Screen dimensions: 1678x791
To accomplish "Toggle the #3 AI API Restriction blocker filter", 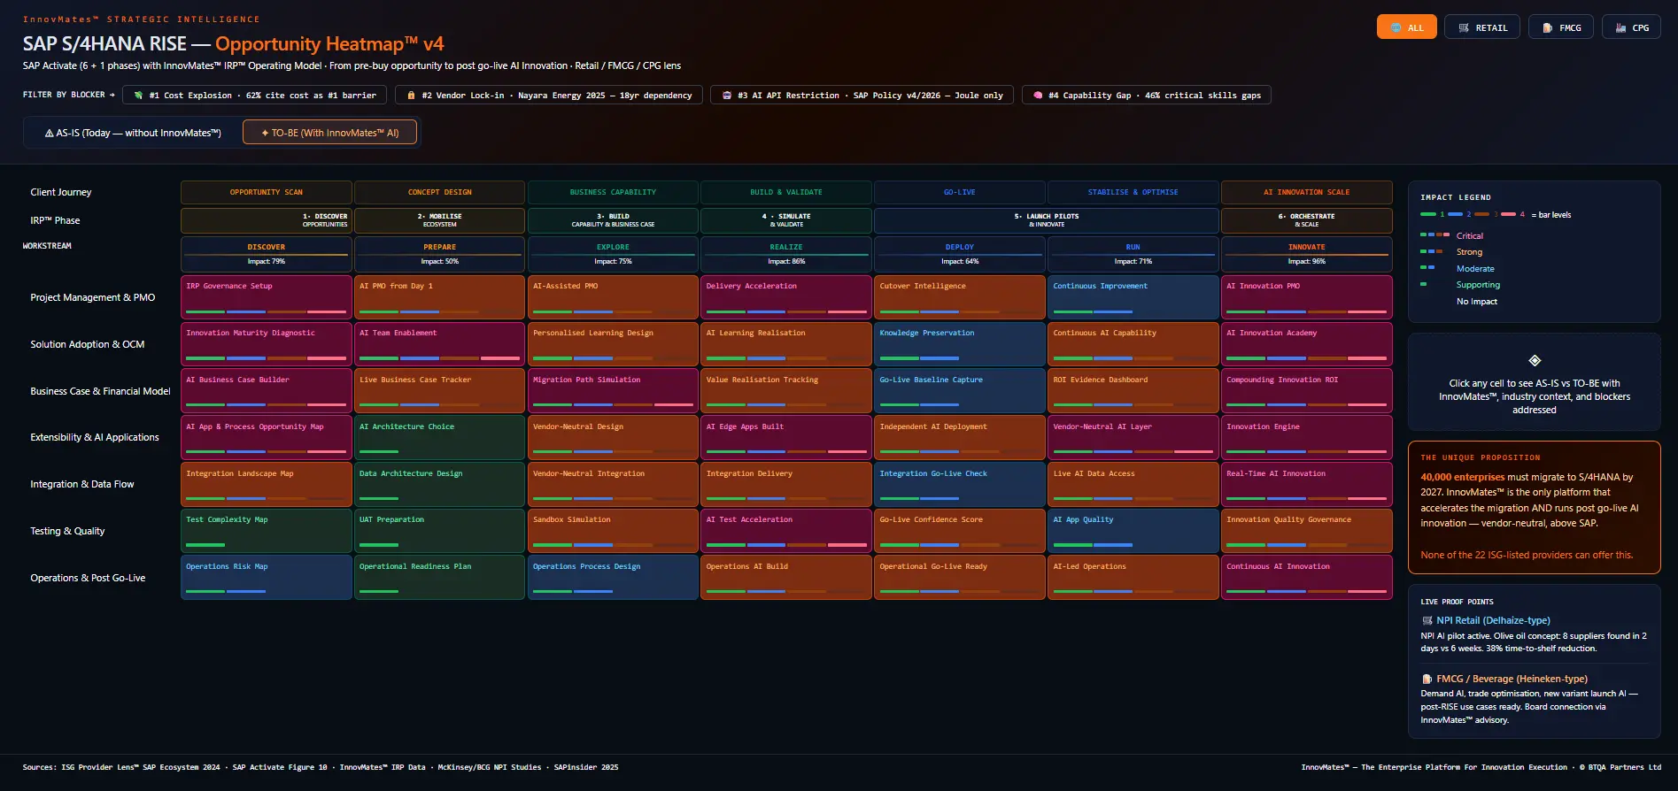I will (x=862, y=95).
